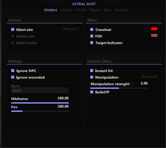
Task: Open the FOV color swatch
Action: 154,36
